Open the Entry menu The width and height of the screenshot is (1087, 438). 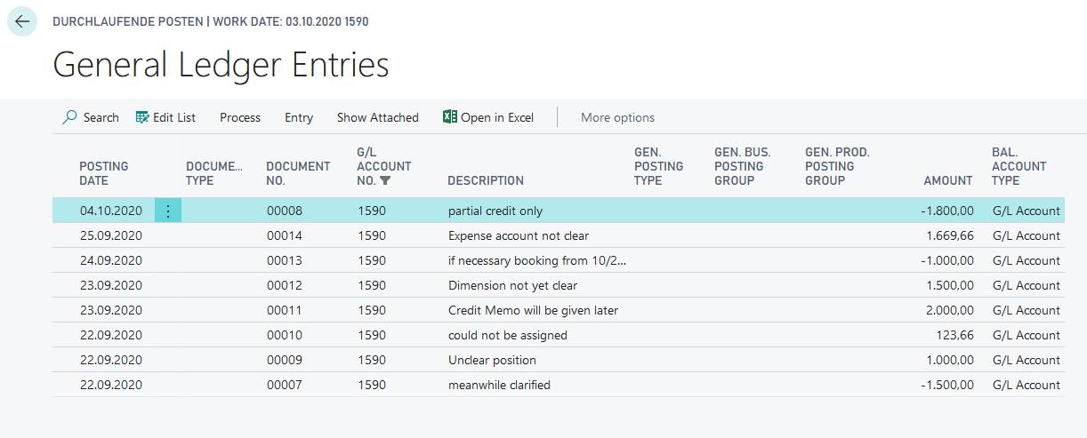pos(299,117)
